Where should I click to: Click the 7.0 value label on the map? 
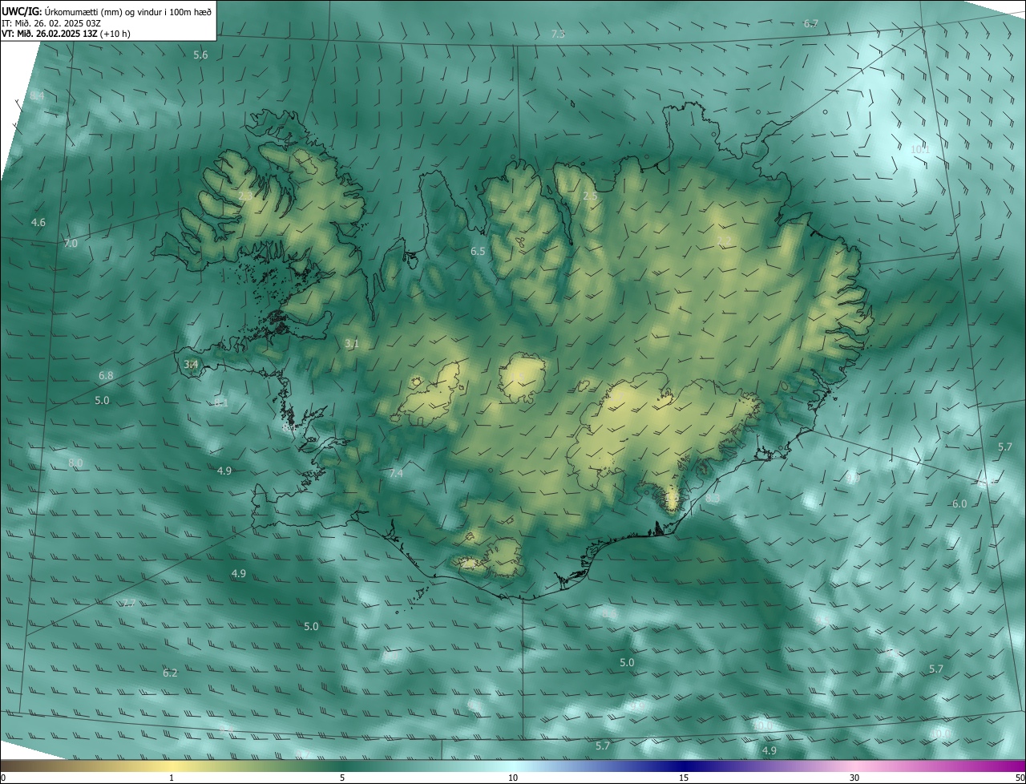pos(71,243)
